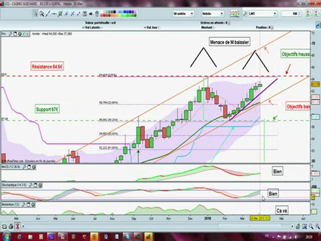Open the '50 unités' dropdown
The width and height of the screenshot is (321, 241).
(x=184, y=14)
